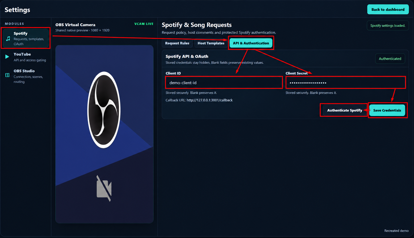The height and width of the screenshot is (238, 414).
Task: Click the Authenticated status badge
Action: tap(390, 59)
